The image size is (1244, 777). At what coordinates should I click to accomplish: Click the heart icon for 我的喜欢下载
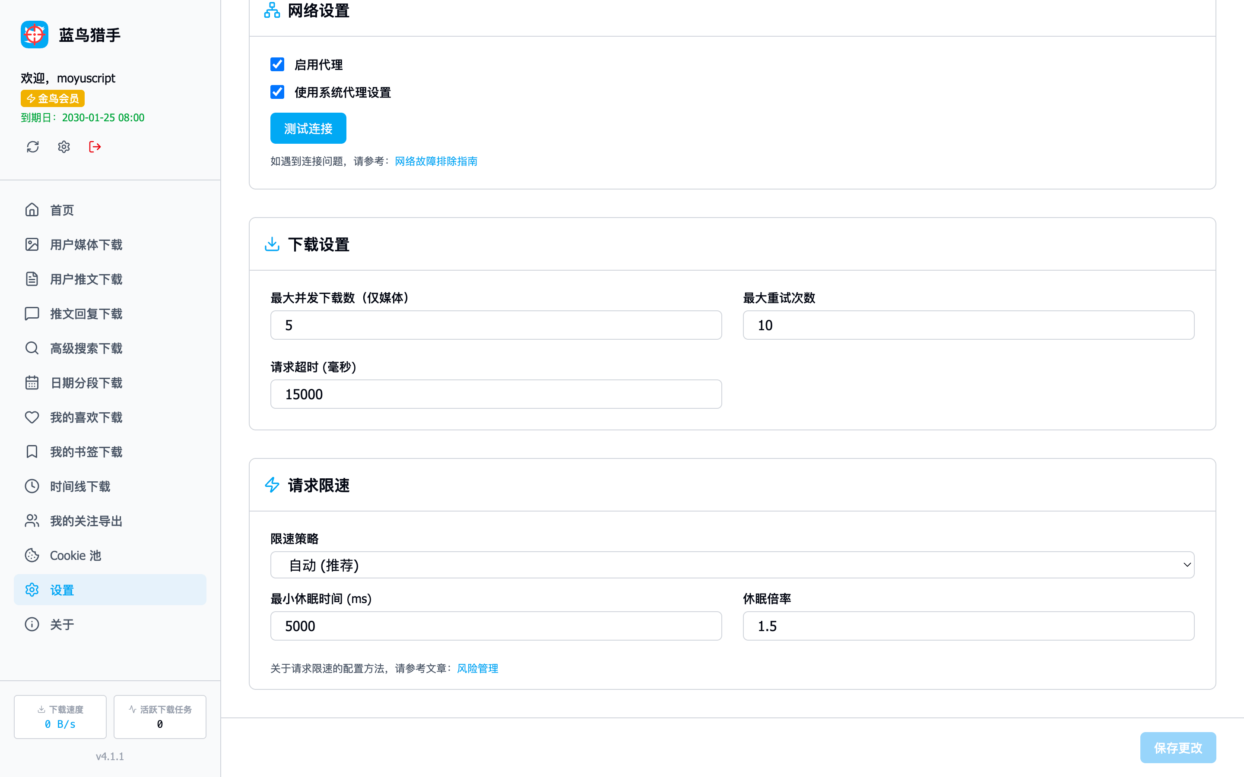point(32,417)
